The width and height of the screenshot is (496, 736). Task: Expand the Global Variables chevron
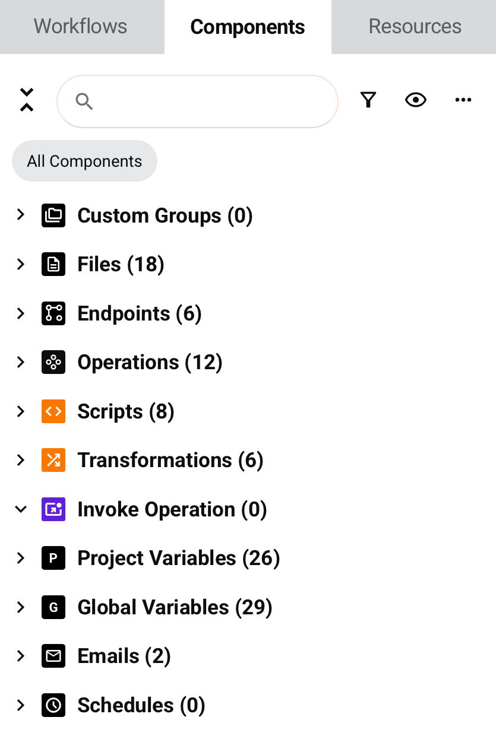tap(21, 607)
